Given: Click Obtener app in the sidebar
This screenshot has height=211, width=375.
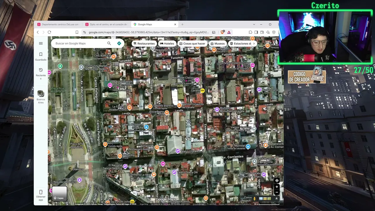Looking at the screenshot, I should click(41, 195).
